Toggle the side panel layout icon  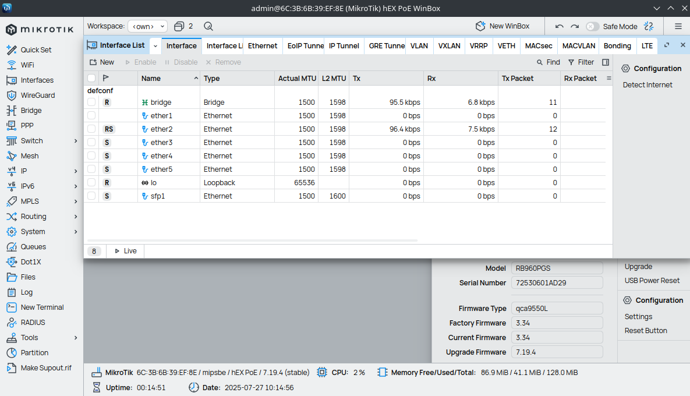click(606, 62)
